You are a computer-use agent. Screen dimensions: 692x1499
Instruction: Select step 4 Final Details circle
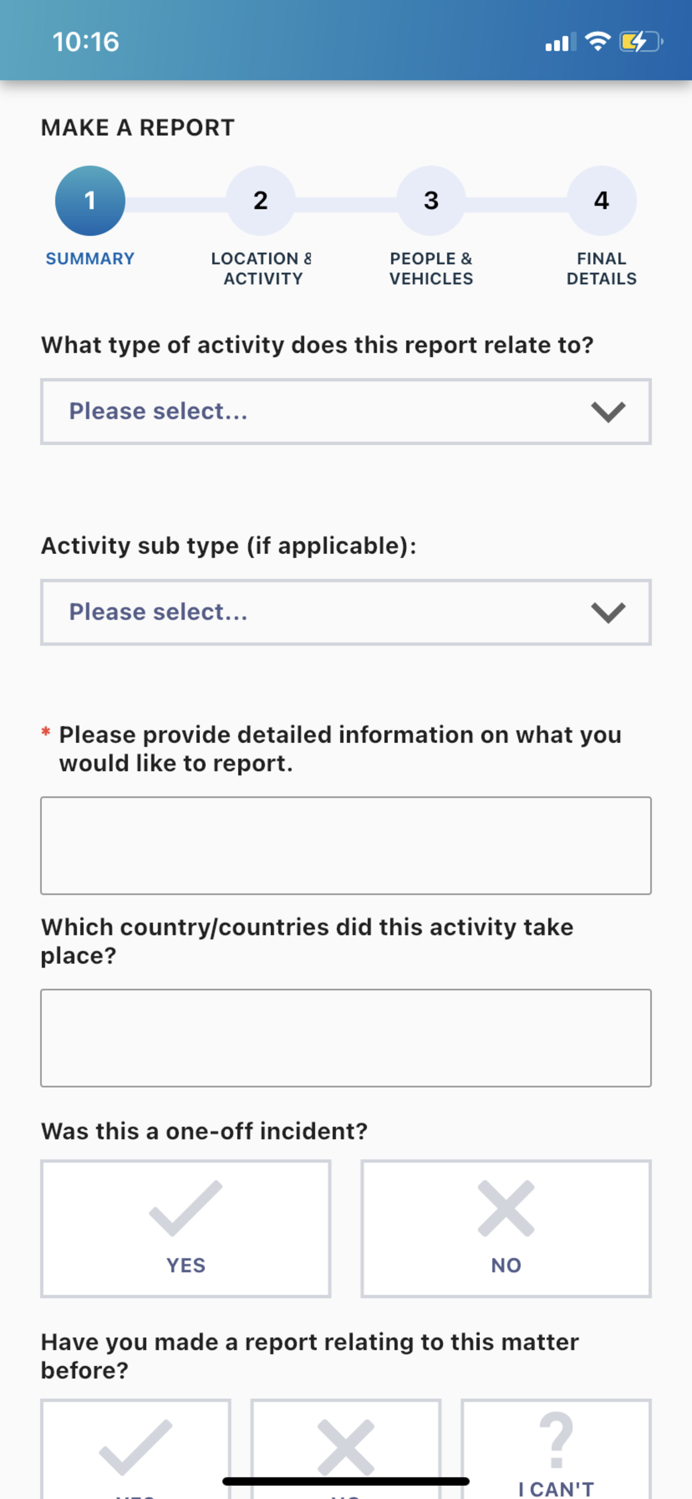pyautogui.click(x=601, y=201)
